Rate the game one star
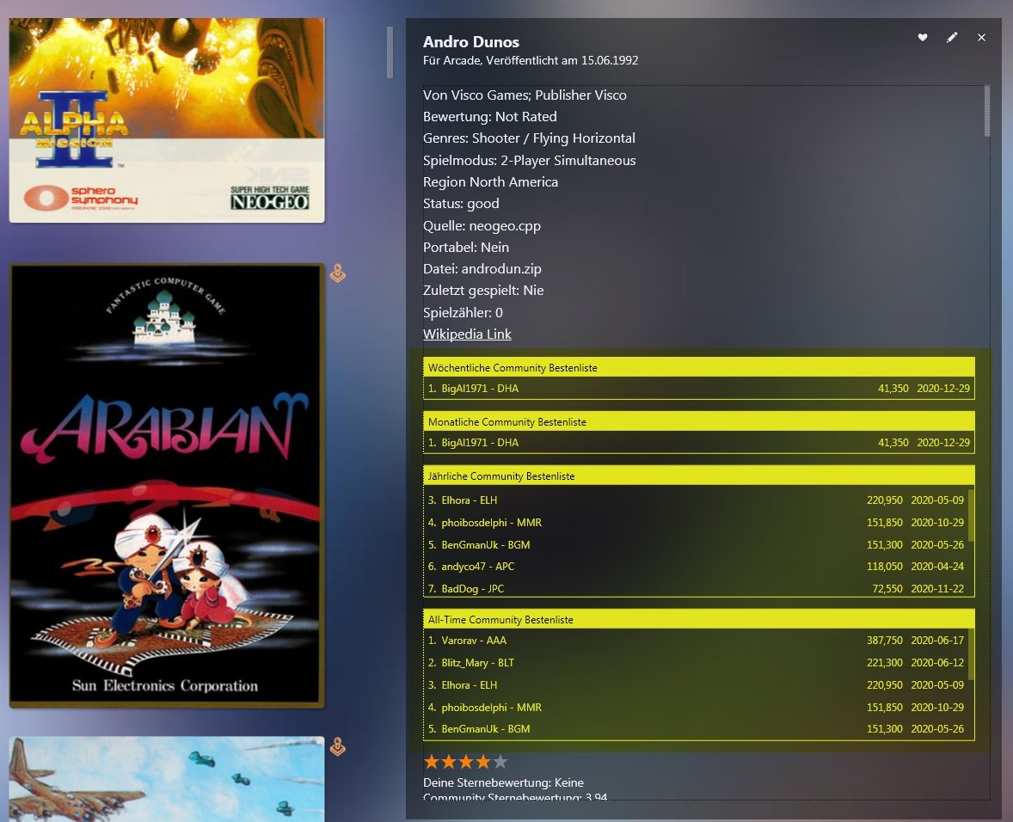Viewport: 1013px width, 822px height. (x=431, y=762)
